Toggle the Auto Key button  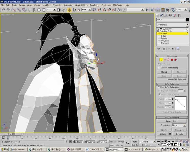[135, 142]
